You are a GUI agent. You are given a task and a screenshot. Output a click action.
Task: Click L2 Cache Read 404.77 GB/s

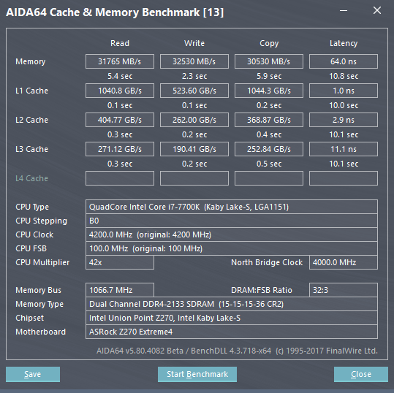[x=120, y=120]
